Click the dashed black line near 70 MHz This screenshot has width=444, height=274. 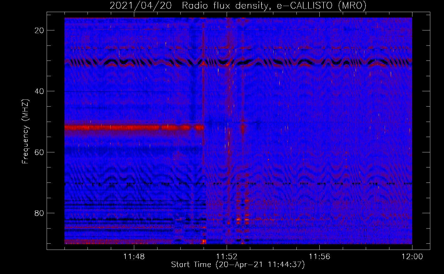coord(238,184)
